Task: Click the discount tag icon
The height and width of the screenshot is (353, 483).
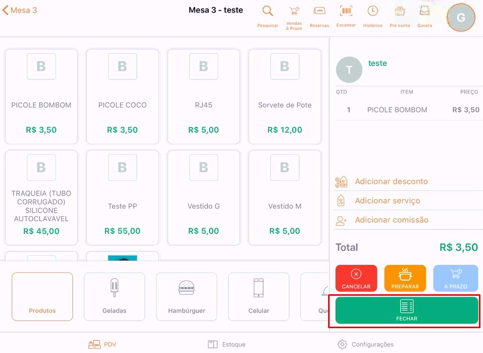Action: (341, 182)
